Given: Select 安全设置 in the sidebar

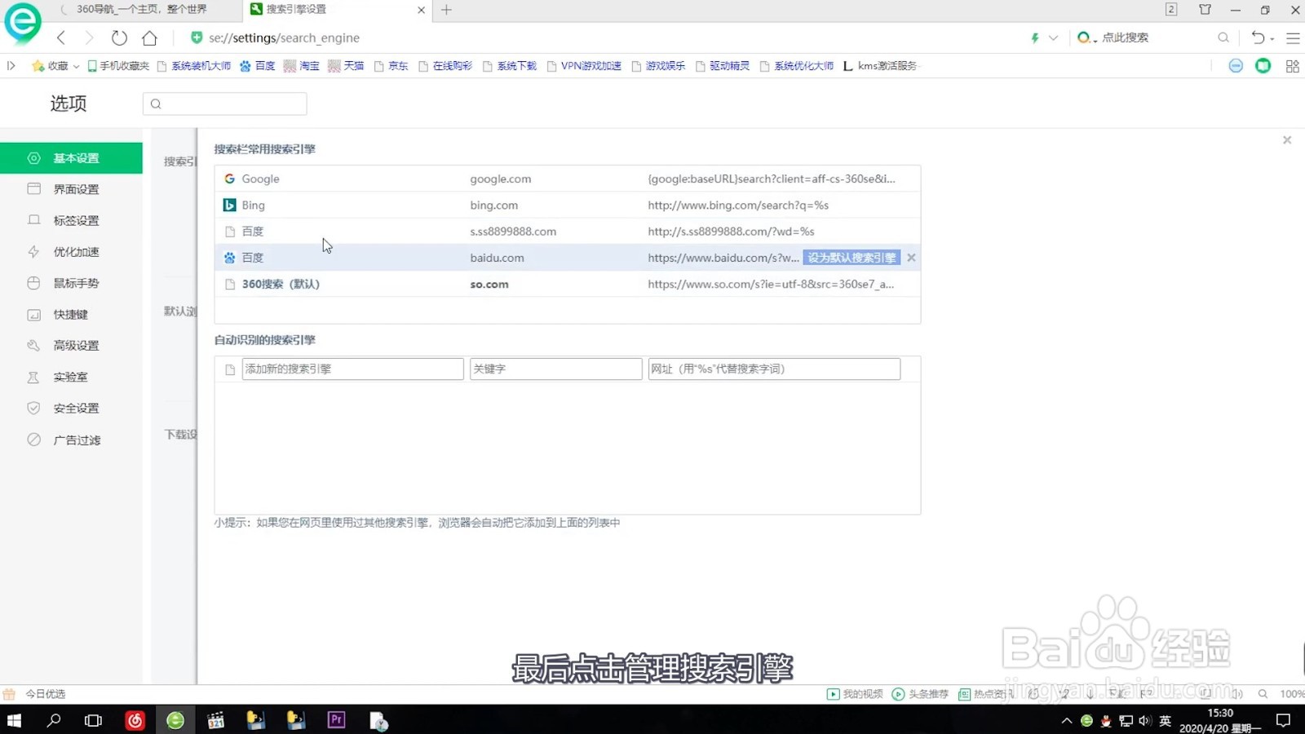Looking at the screenshot, I should (x=71, y=408).
